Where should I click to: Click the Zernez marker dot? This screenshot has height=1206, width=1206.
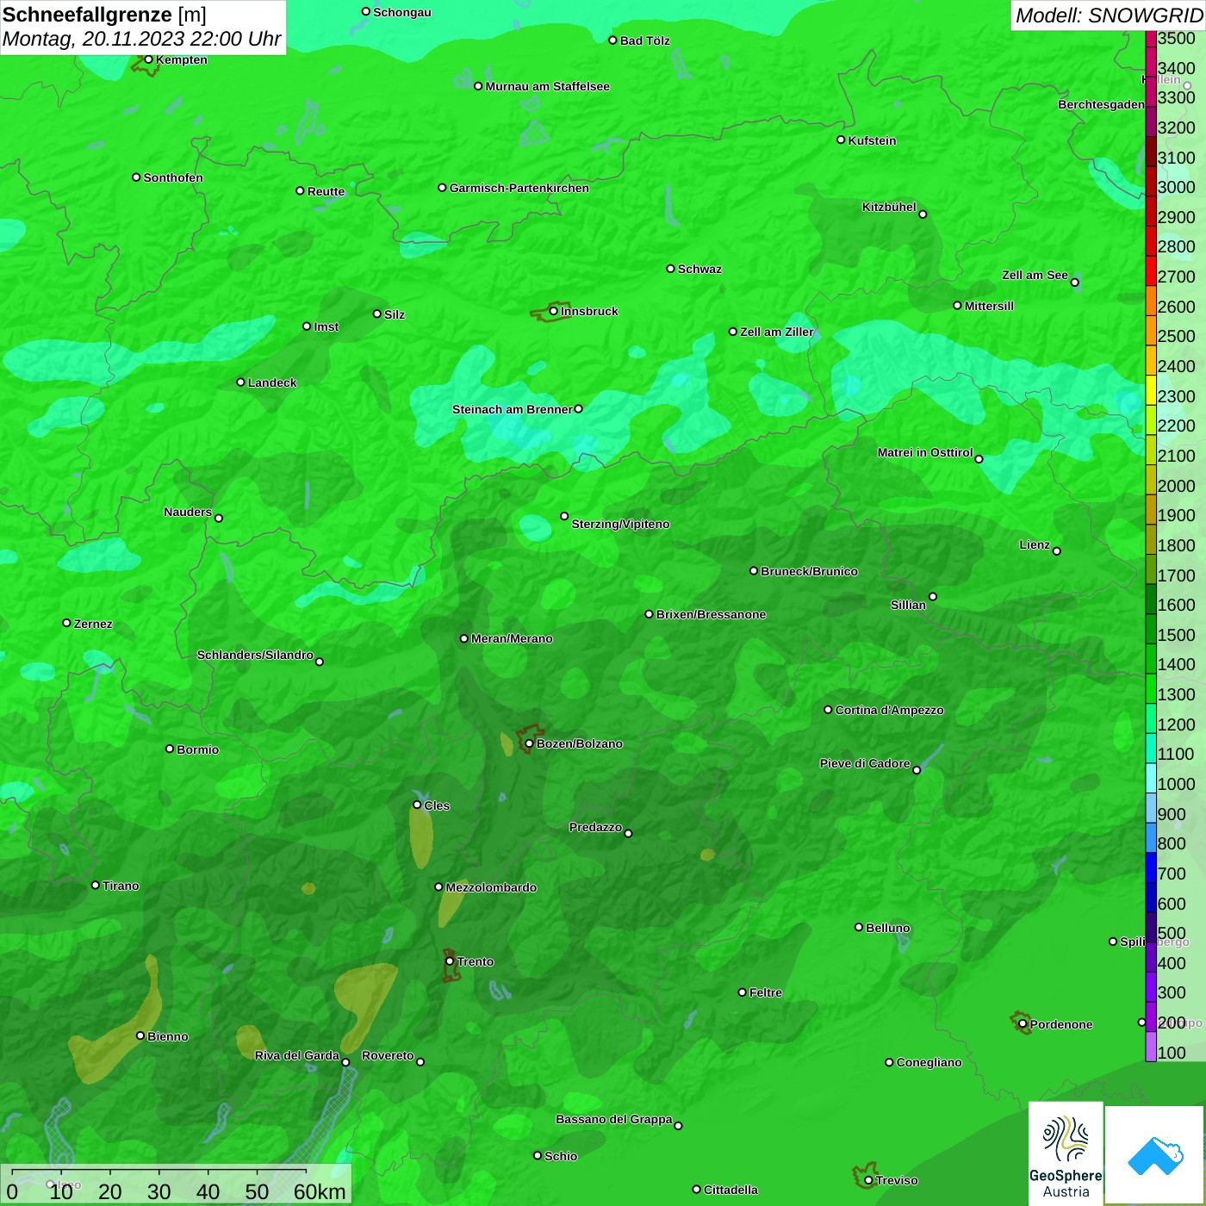point(66,623)
